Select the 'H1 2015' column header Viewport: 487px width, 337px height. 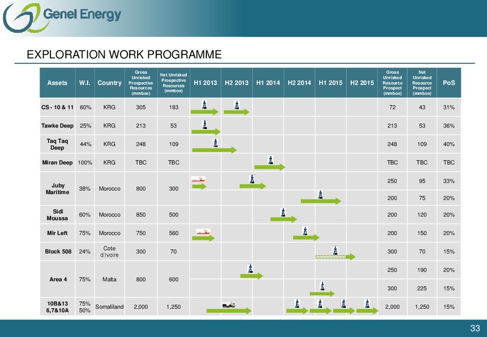point(331,83)
